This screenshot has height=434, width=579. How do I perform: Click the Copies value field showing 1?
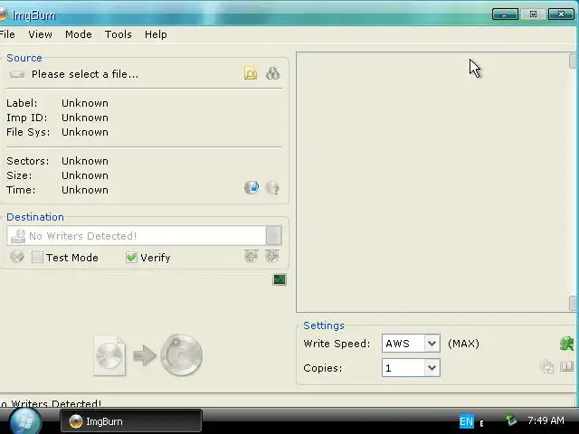coord(403,368)
